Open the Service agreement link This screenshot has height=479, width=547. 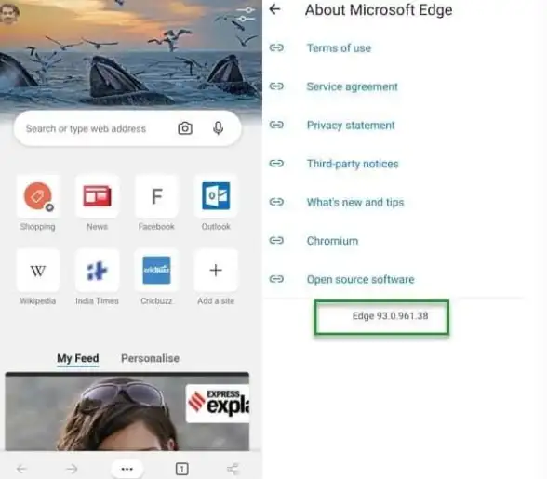(x=352, y=86)
